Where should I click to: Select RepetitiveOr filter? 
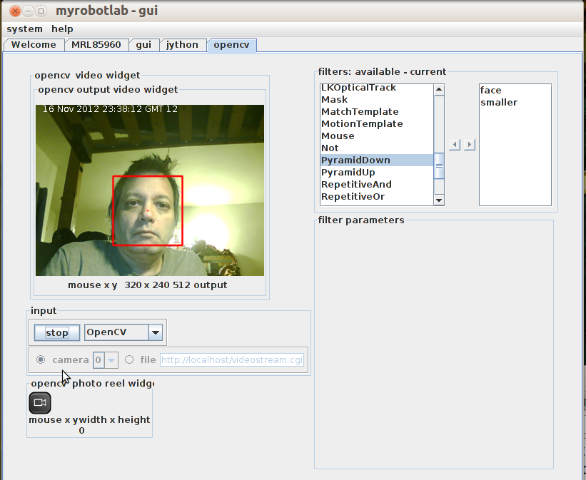[377, 196]
